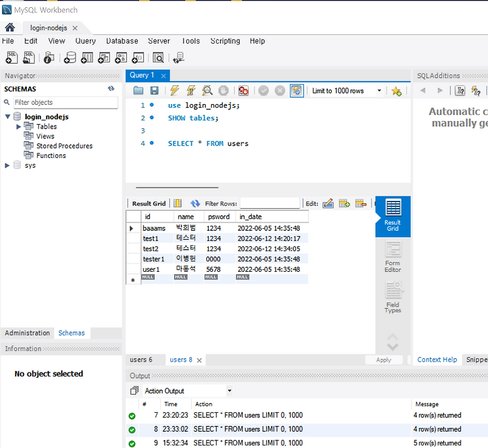Reconnect to DBMS icon
The width and height of the screenshot is (488, 448).
[179, 58]
